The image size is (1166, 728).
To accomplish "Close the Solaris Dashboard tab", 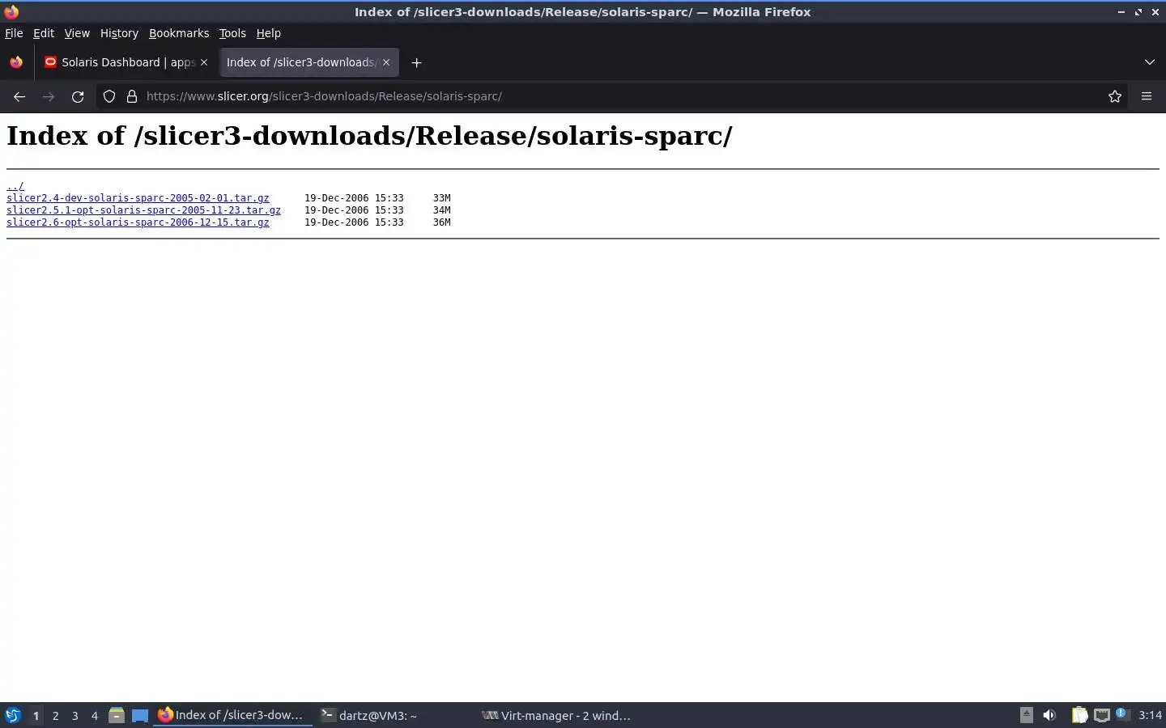I will click(x=204, y=62).
